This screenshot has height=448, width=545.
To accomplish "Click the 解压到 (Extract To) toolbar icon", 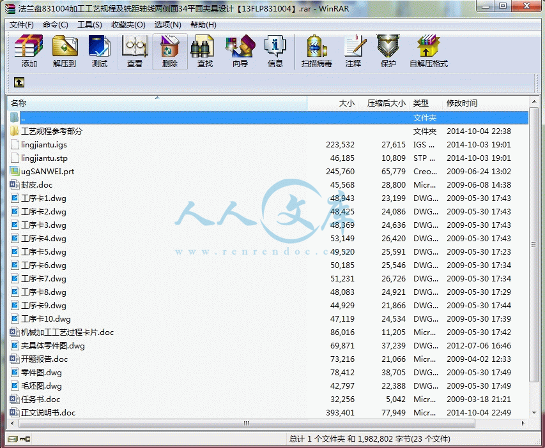I will click(65, 46).
